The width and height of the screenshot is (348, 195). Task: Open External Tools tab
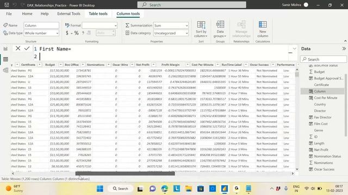click(69, 14)
